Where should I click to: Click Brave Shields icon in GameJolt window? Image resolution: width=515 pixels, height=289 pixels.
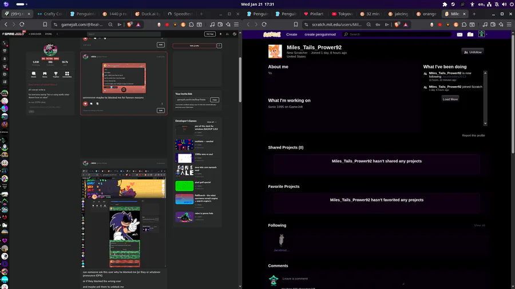coord(130,25)
